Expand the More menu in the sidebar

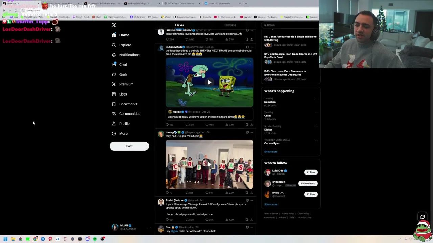tap(120, 134)
